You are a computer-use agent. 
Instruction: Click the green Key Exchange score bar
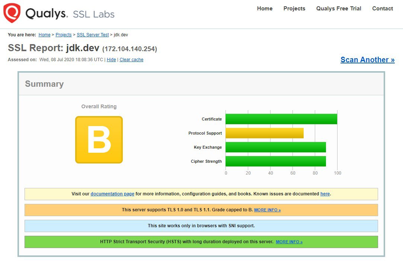tap(276, 147)
